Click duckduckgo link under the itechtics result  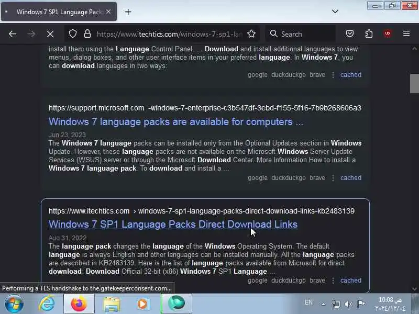(x=289, y=281)
